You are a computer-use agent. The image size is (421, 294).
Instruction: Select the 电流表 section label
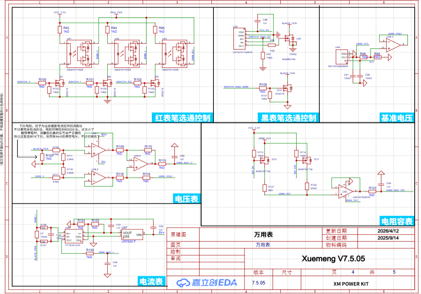click(x=151, y=281)
